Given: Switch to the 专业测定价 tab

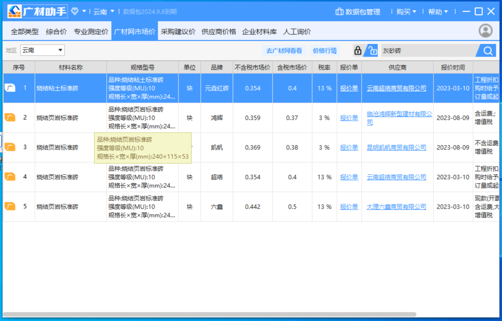Looking at the screenshot, I should pos(91,32).
